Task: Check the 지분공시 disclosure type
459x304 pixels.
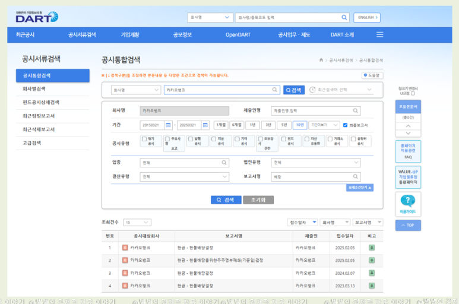Action: point(214,139)
